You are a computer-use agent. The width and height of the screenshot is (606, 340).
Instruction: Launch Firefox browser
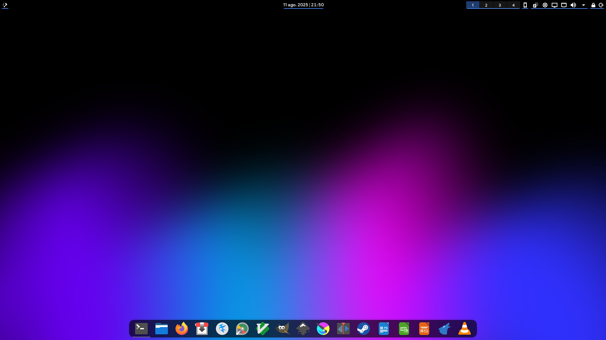[182, 329]
